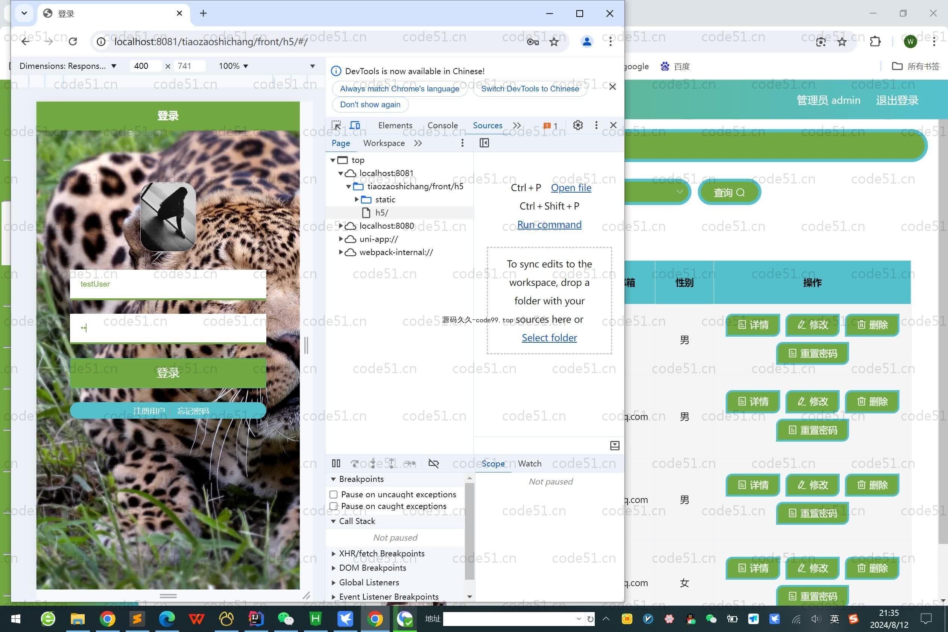The image size is (948, 632).
Task: View site information icon in address bar
Action: click(101, 42)
